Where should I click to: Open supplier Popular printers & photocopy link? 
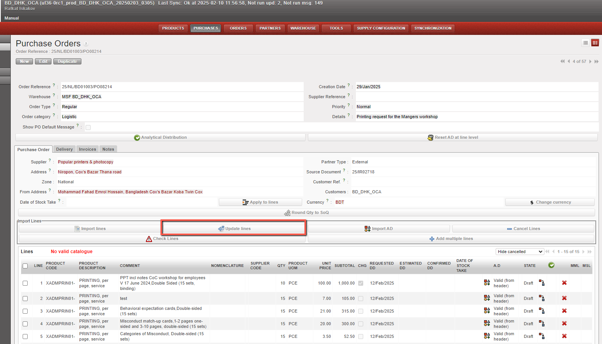pyautogui.click(x=86, y=162)
